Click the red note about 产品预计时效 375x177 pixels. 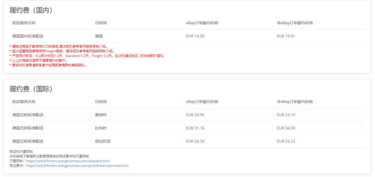[87, 56]
